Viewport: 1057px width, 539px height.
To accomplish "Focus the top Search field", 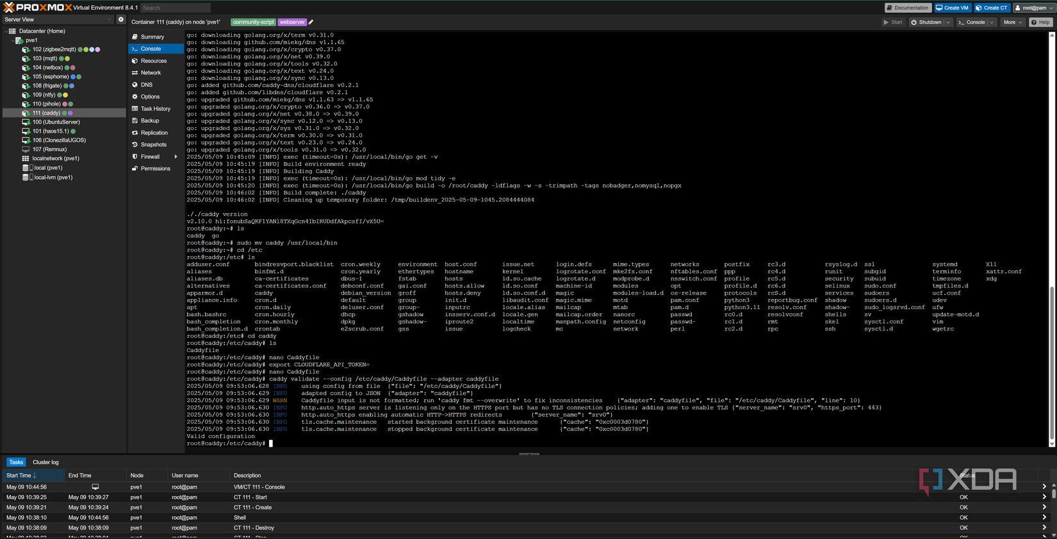I will point(175,8).
